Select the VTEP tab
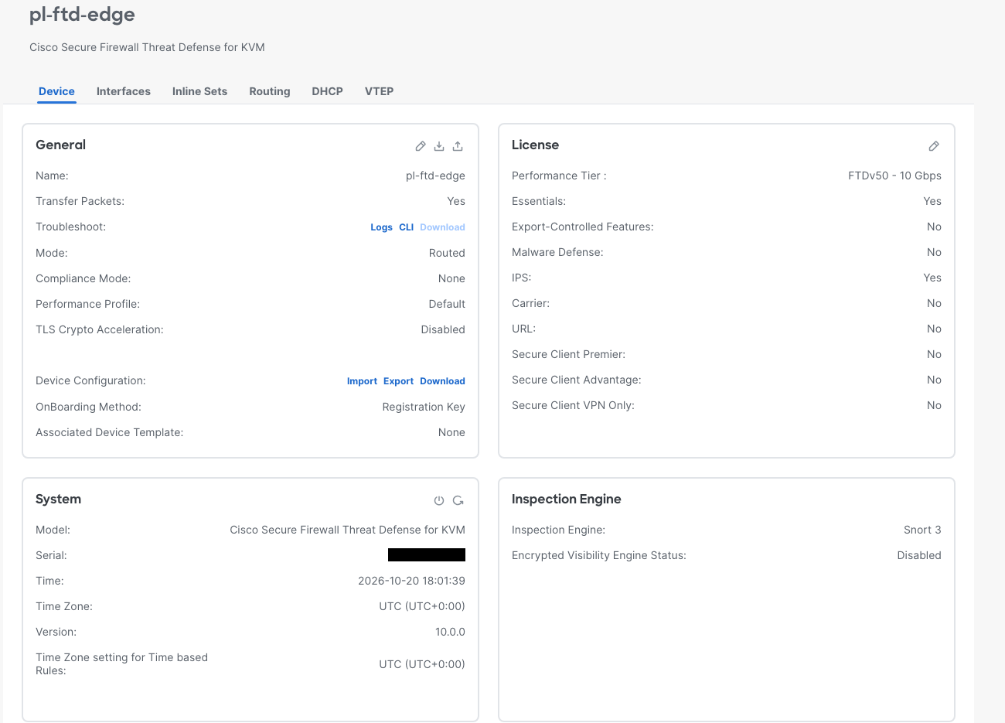Image resolution: width=1005 pixels, height=723 pixels. [x=379, y=91]
